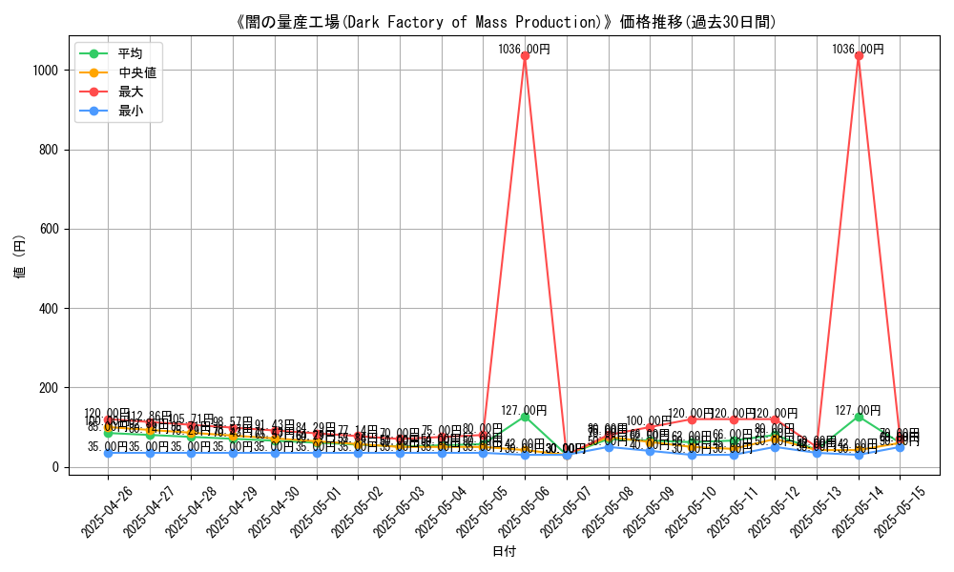This screenshot has width=954, height=572.
Task: Click the x-axis date label 2025-05-07
Action: coord(565,511)
